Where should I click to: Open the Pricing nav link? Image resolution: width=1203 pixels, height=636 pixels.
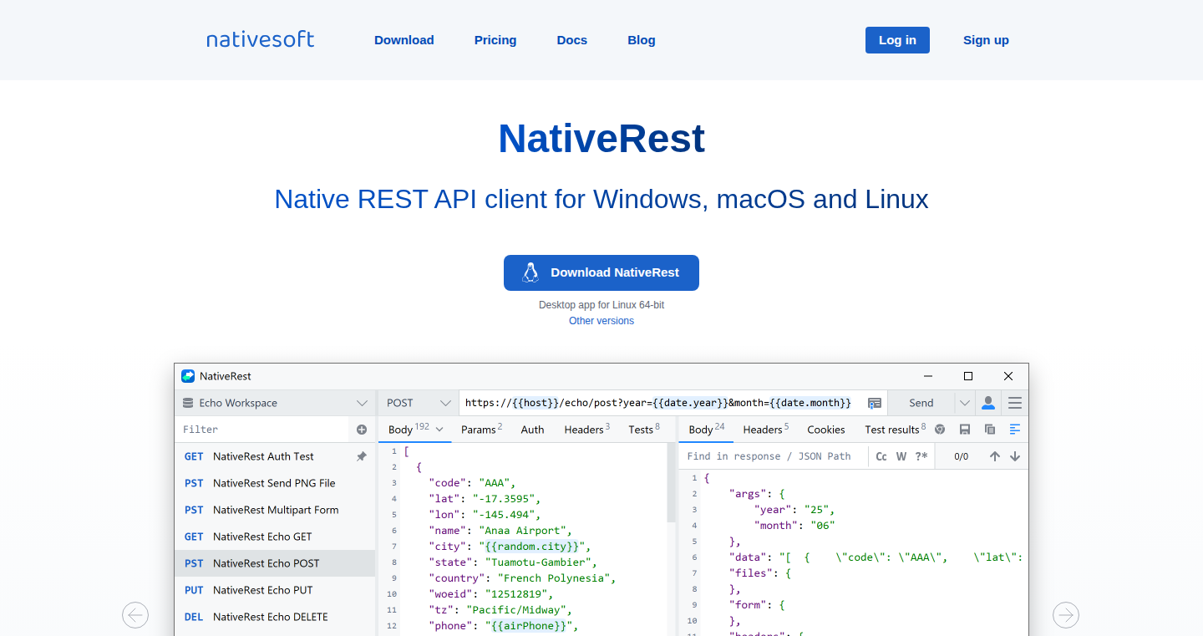(x=495, y=40)
